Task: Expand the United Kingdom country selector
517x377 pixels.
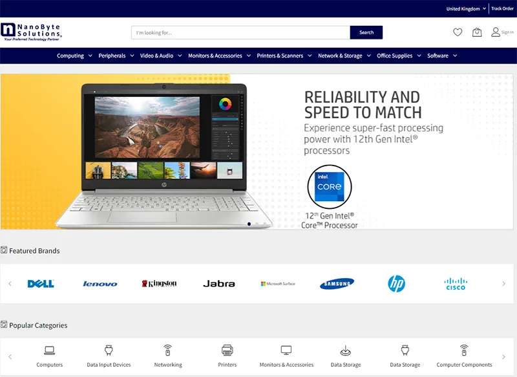Action: coord(466,9)
